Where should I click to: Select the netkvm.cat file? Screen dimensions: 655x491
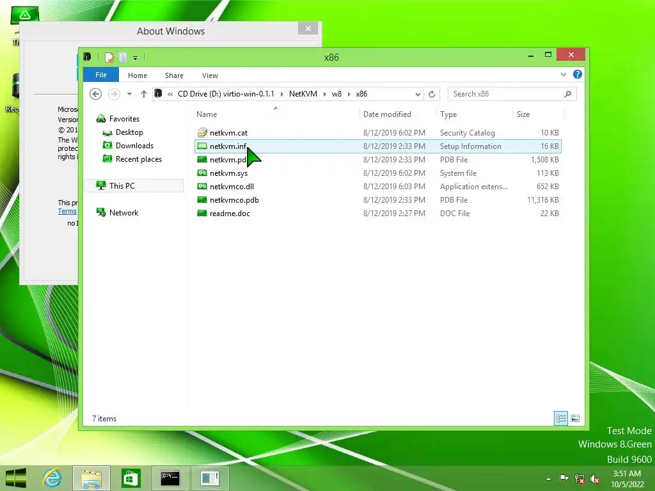point(228,133)
